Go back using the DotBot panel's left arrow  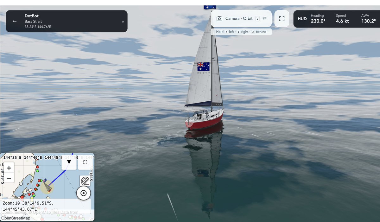[14, 21]
